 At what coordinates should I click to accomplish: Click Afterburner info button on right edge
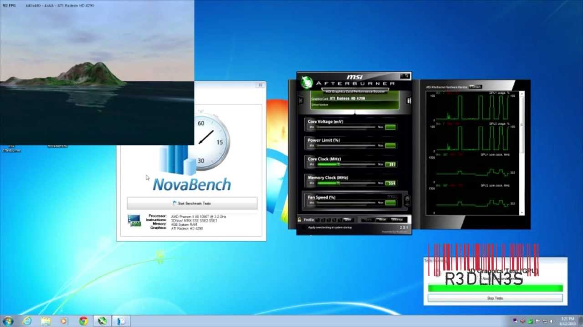(409, 100)
